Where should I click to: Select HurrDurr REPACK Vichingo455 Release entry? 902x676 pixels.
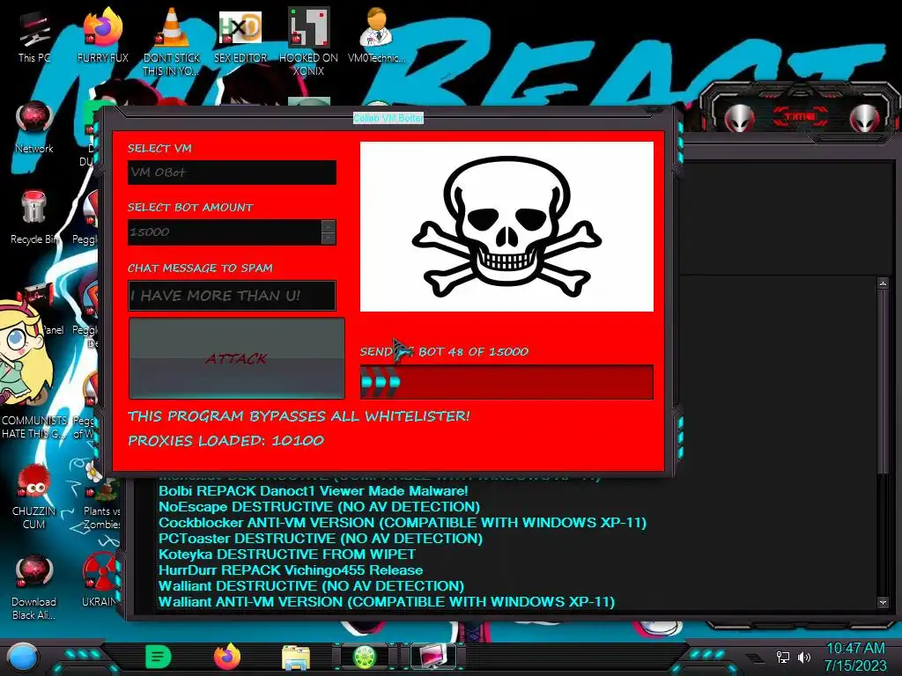[291, 570]
